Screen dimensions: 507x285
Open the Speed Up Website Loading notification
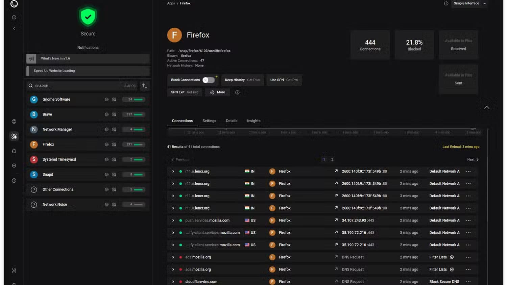88,71
